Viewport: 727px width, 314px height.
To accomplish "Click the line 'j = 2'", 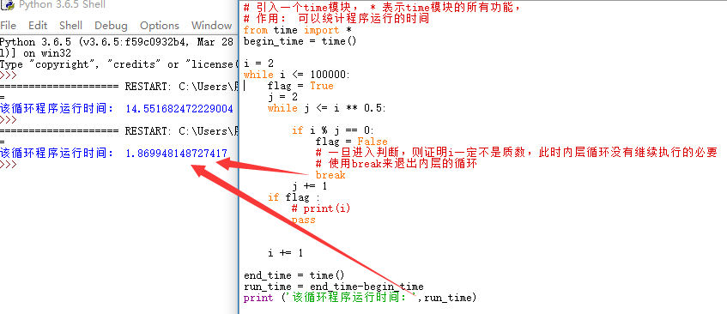I will 282,97.
